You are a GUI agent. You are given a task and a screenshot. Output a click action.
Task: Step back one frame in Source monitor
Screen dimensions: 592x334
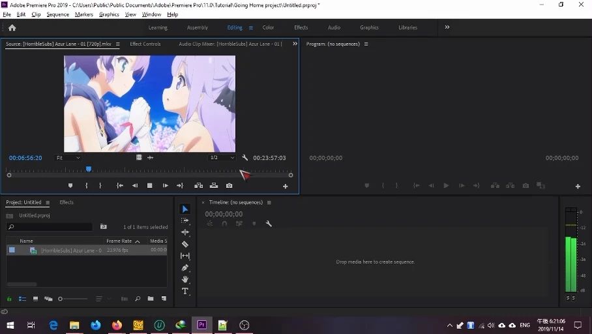point(135,185)
